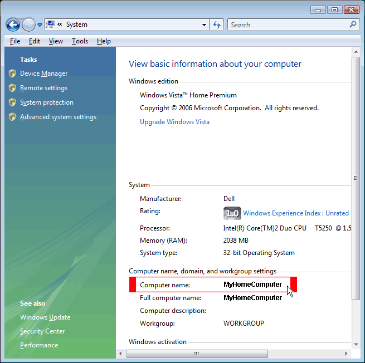Image resolution: width=365 pixels, height=363 pixels.
Task: Click shield icon next to System protection
Action: point(12,102)
